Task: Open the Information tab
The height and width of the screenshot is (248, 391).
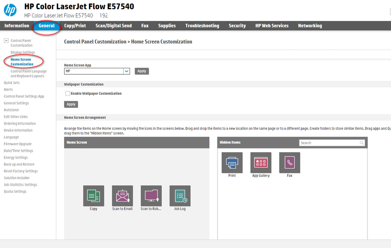Action: [x=17, y=26]
